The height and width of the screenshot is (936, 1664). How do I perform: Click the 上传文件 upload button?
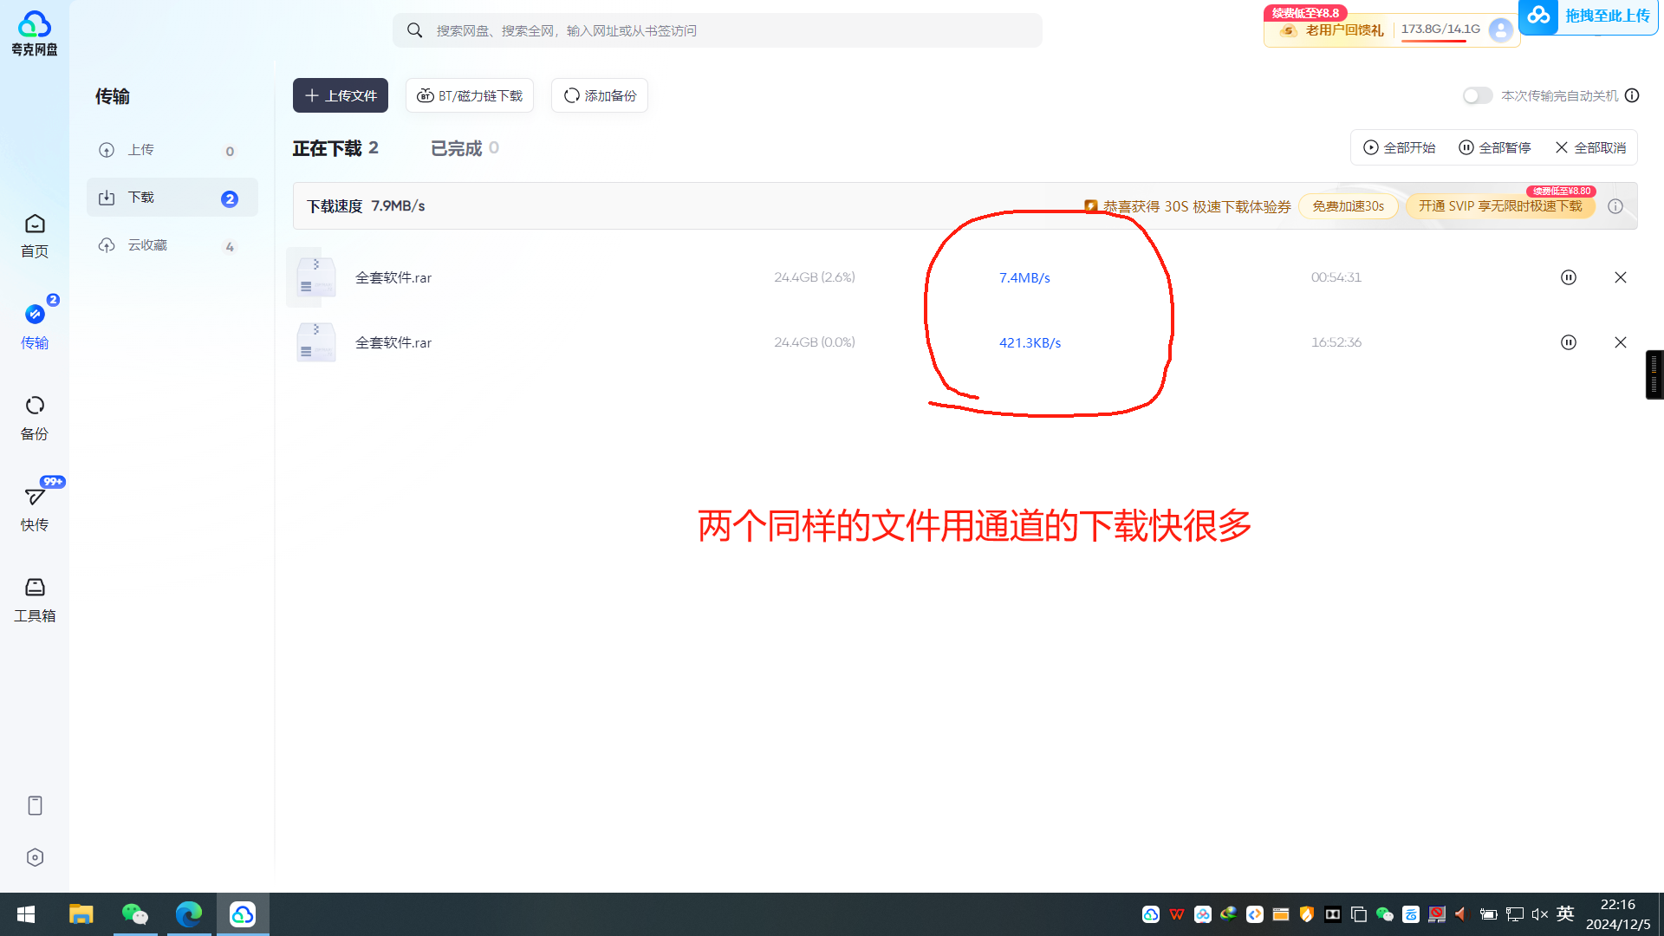tap(340, 95)
